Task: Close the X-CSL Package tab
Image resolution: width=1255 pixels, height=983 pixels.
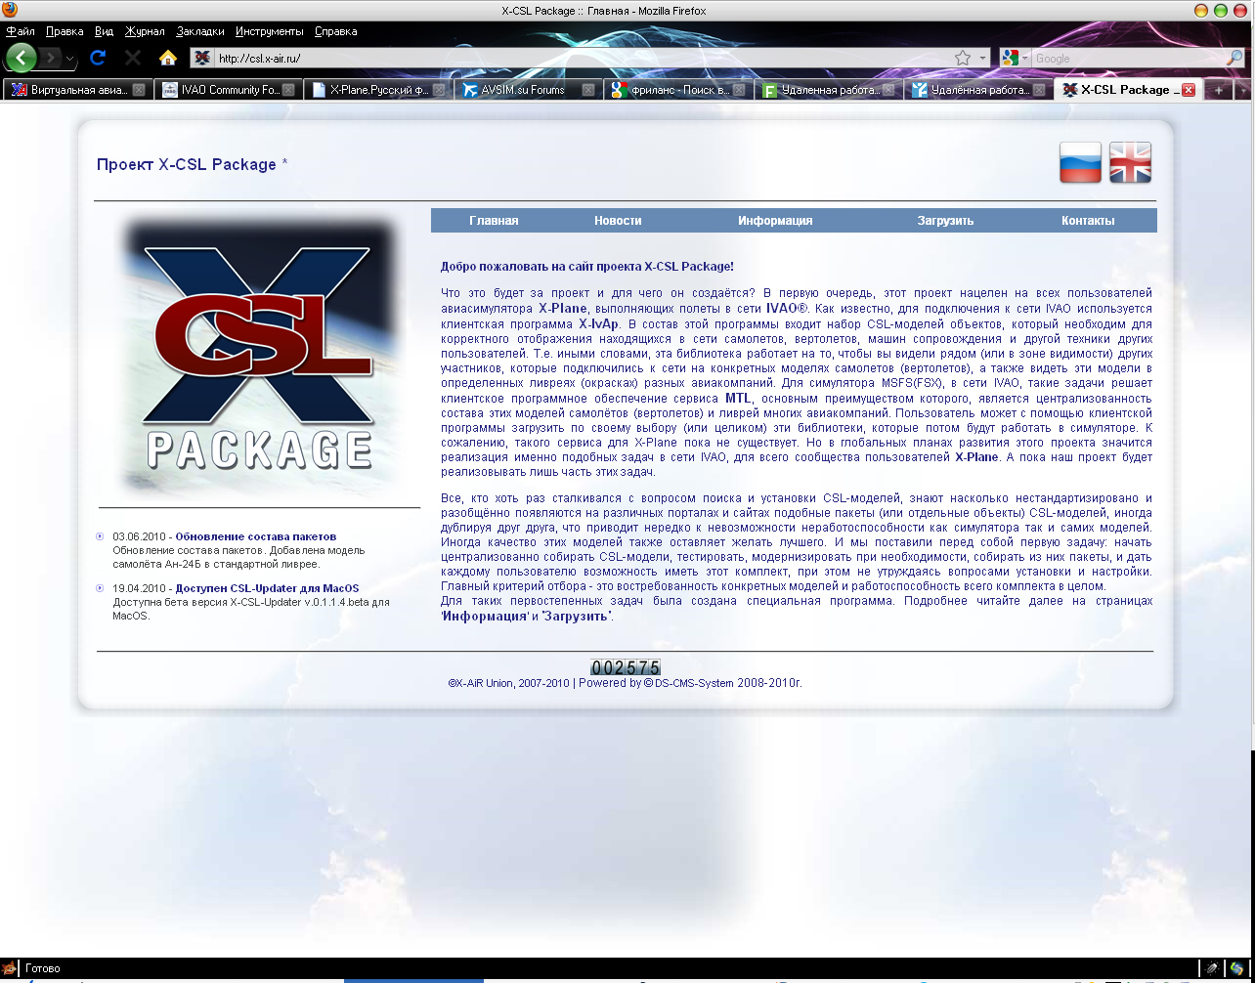Action: 1189,90
